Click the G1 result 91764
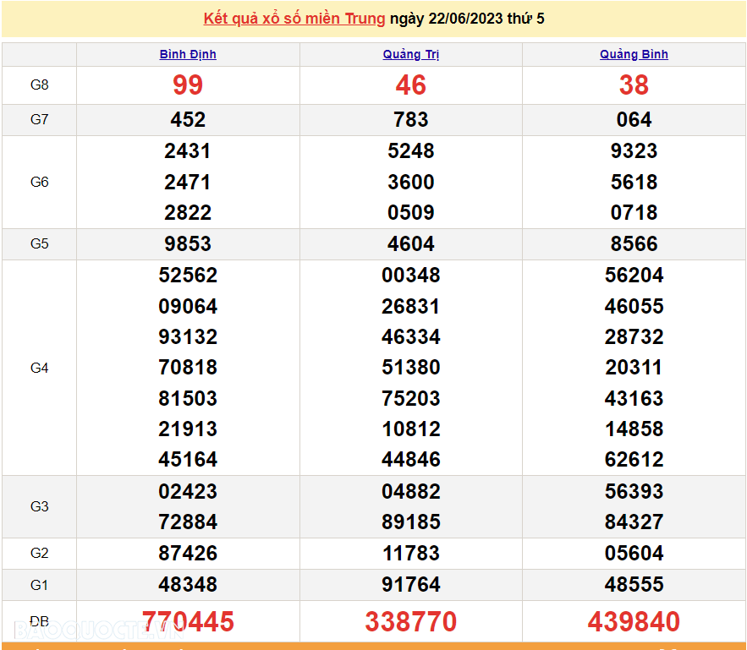 410,584
